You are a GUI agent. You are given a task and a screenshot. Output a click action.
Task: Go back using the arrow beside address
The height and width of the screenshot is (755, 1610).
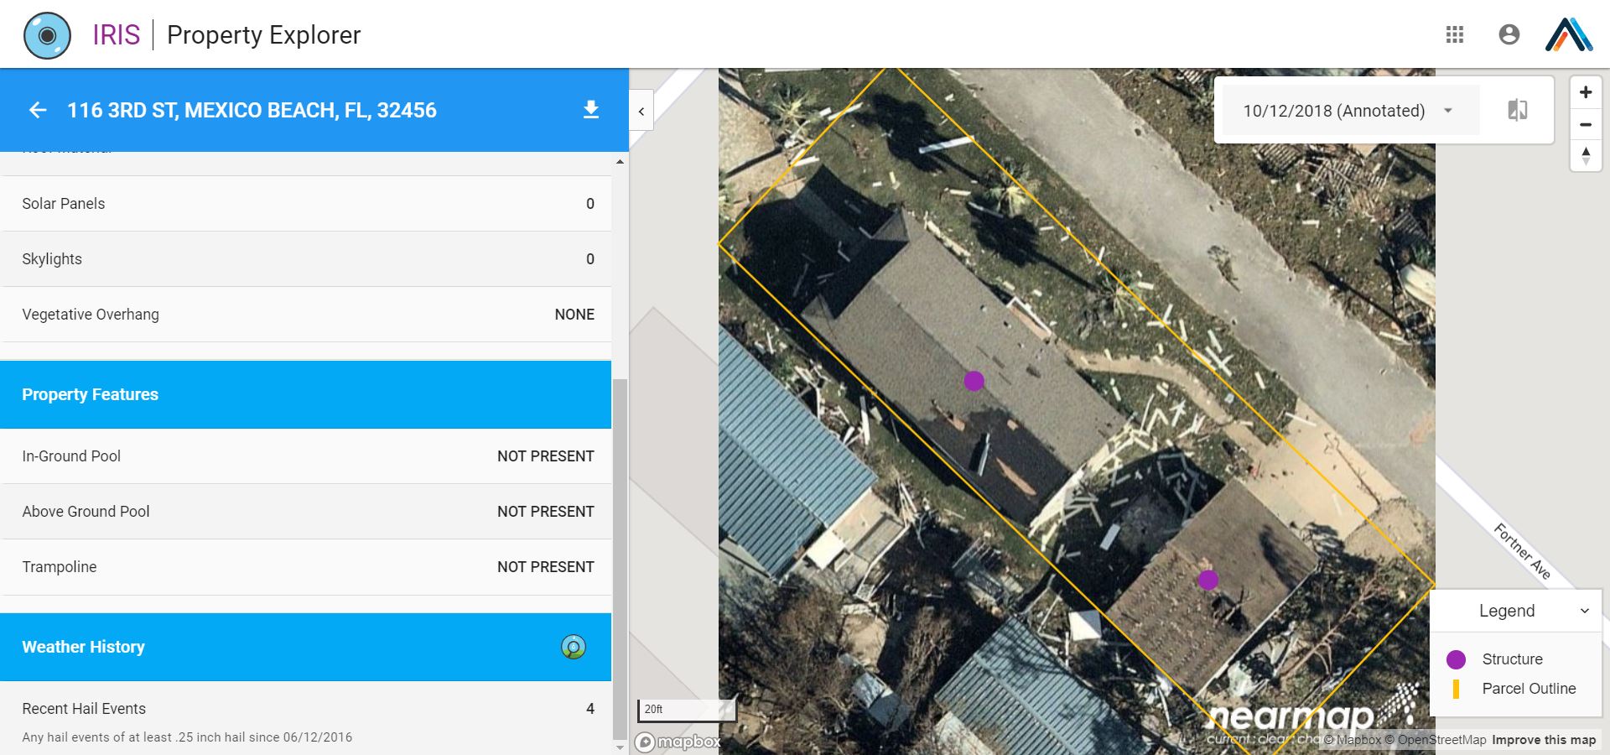37,110
